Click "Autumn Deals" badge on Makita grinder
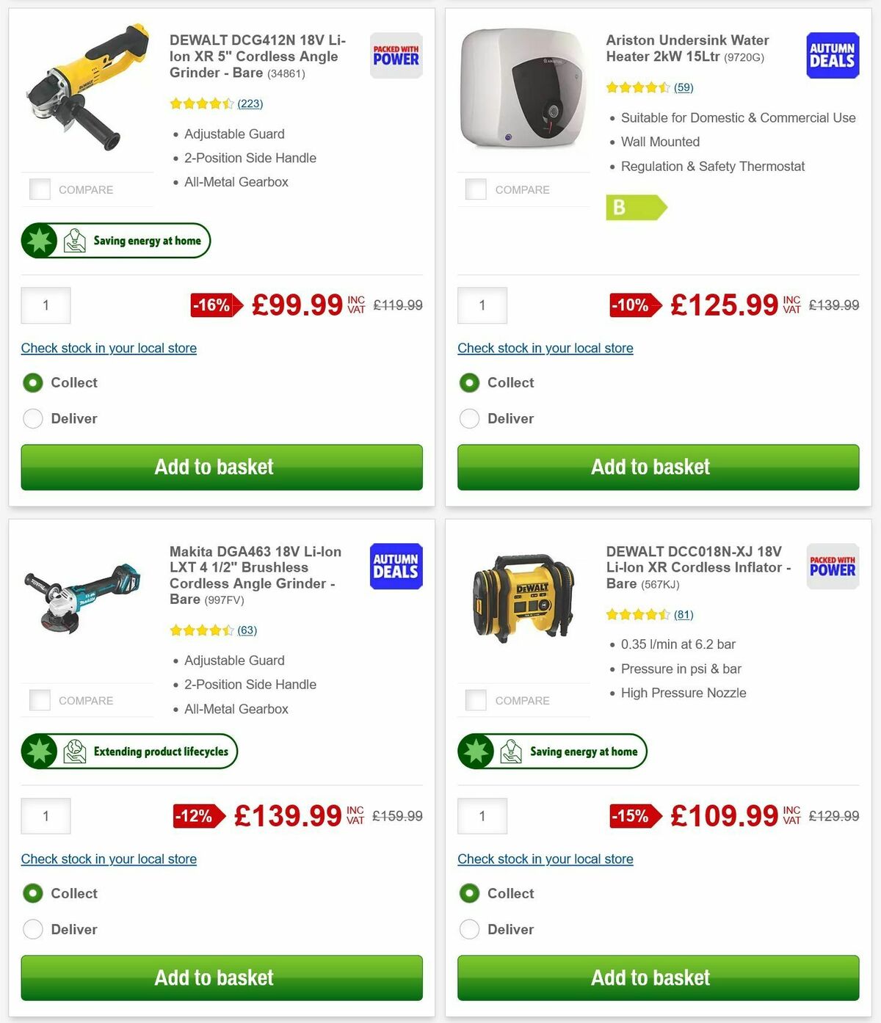Viewport: 881px width, 1023px height. coord(395,566)
